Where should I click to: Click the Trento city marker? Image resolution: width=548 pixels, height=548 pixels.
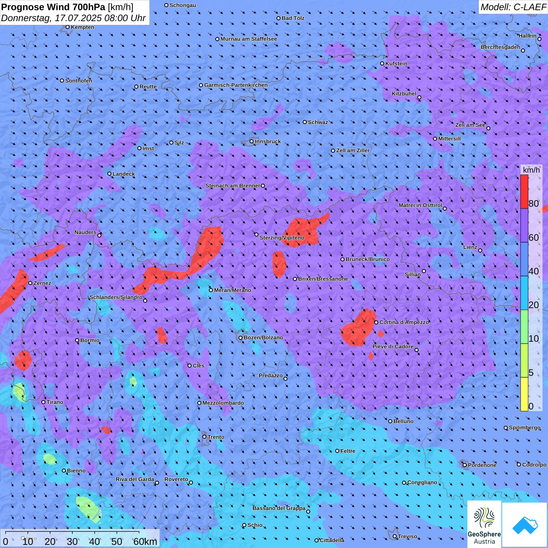204,437
